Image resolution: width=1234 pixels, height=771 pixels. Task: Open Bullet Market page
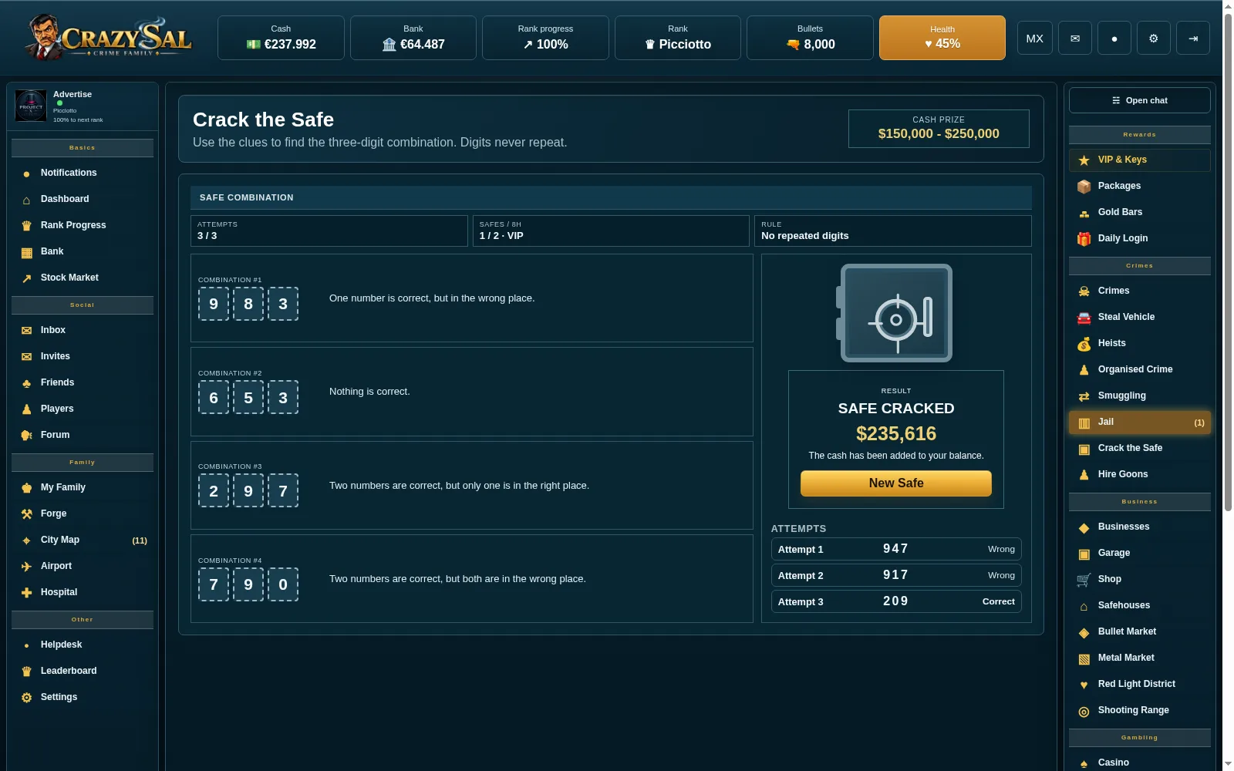tap(1139, 631)
